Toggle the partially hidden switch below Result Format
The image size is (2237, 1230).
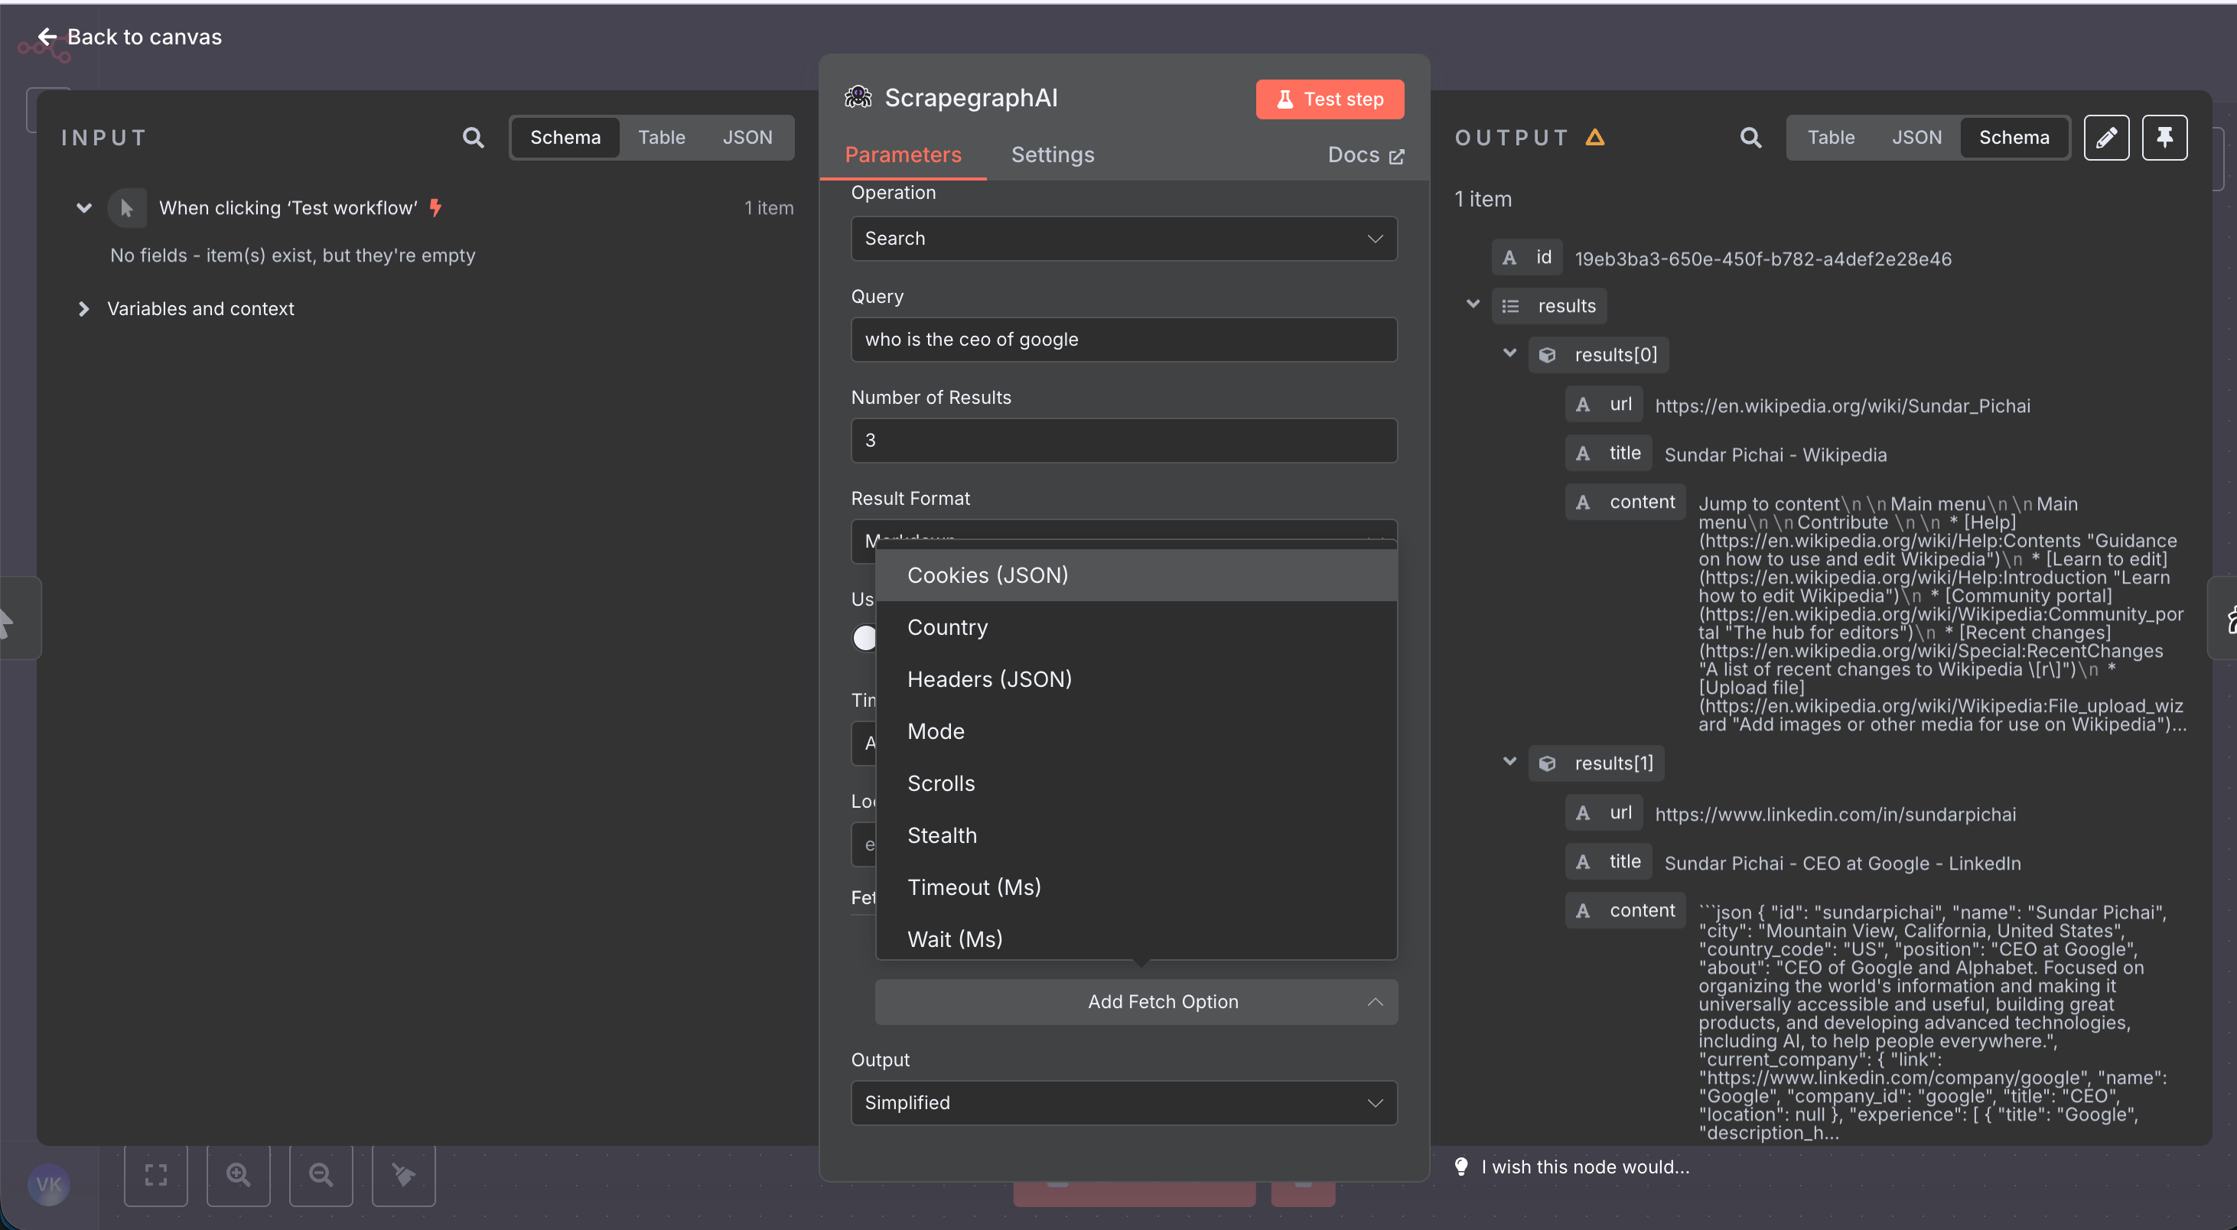click(865, 638)
